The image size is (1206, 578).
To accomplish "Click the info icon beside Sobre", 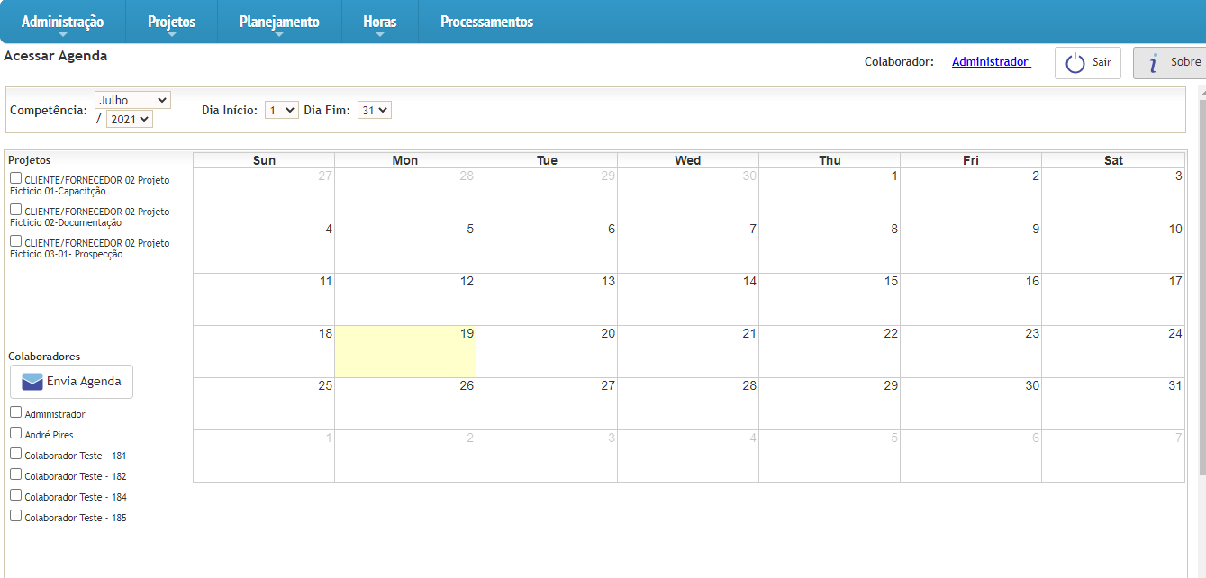I will pos(1153,63).
